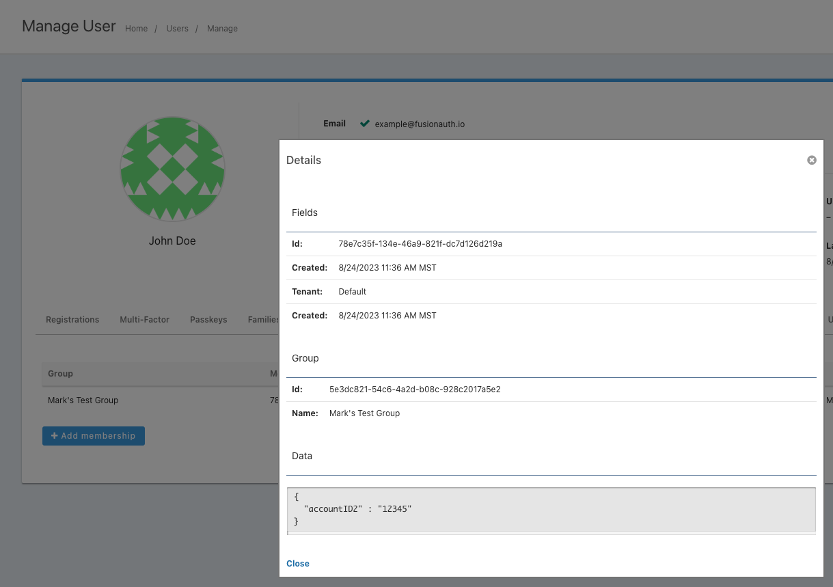Image resolution: width=833 pixels, height=587 pixels.
Task: Switch to the Registrations tab
Action: click(72, 319)
